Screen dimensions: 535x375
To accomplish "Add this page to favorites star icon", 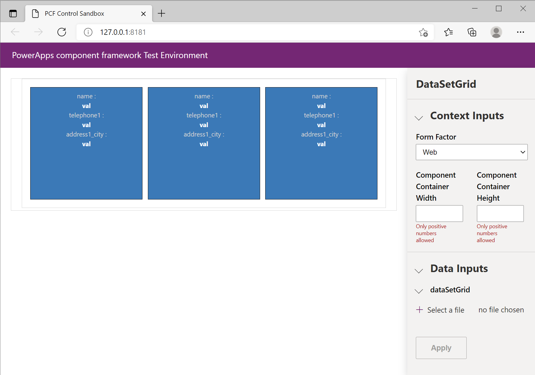I will (423, 32).
